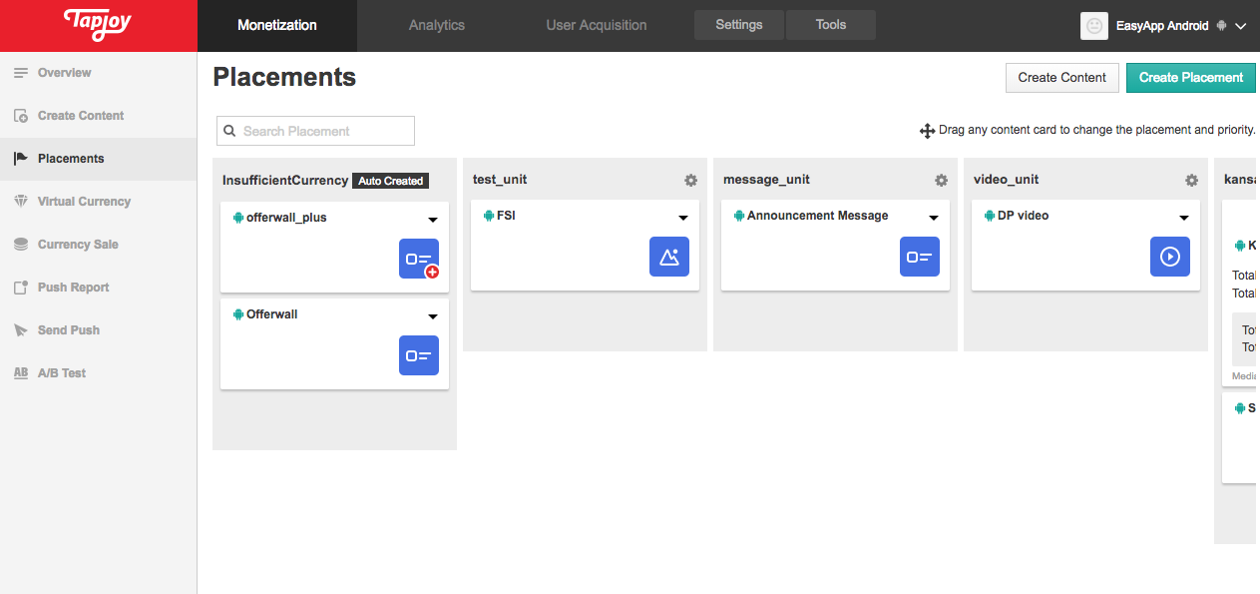Open settings gear on the test_unit placement
Image resolution: width=1260 pixels, height=594 pixels.
coord(691,180)
